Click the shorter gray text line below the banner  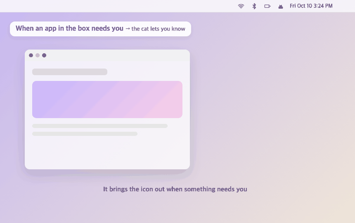tap(85, 134)
